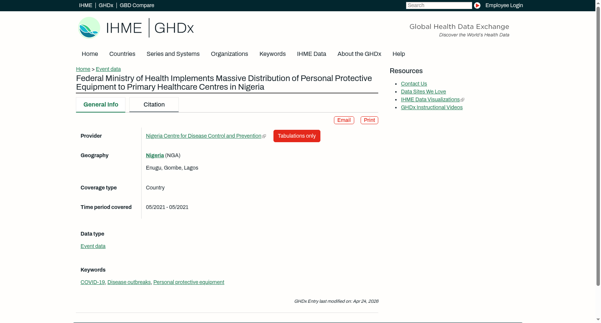Click 'Country' coverage type value
Image resolution: width=601 pixels, height=323 pixels.
(x=155, y=188)
